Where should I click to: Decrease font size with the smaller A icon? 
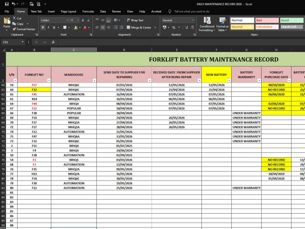click(x=88, y=20)
